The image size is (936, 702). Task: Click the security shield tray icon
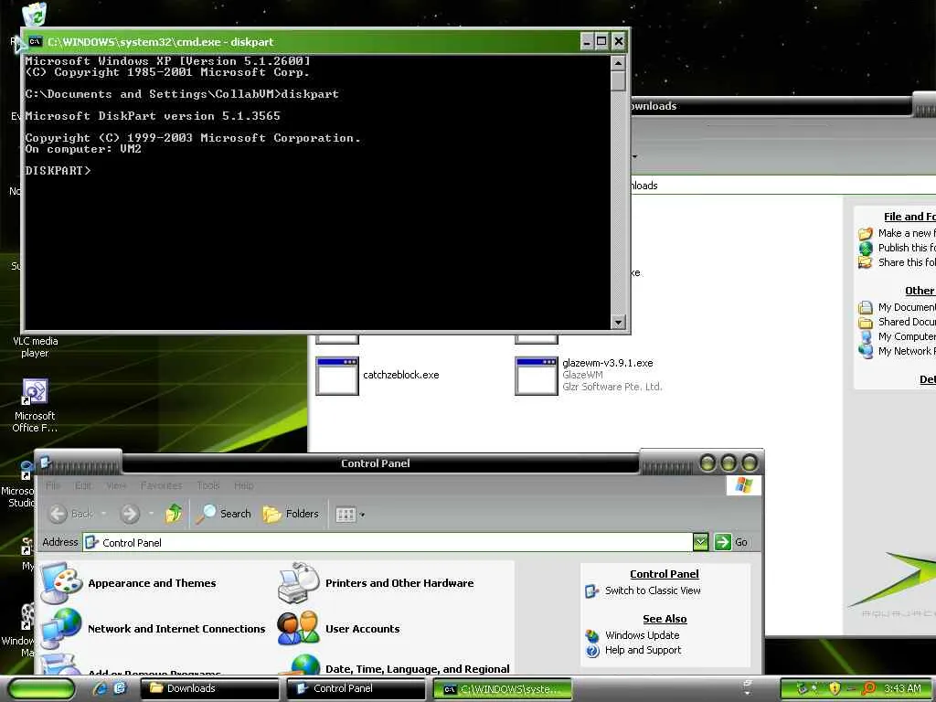pyautogui.click(x=835, y=688)
